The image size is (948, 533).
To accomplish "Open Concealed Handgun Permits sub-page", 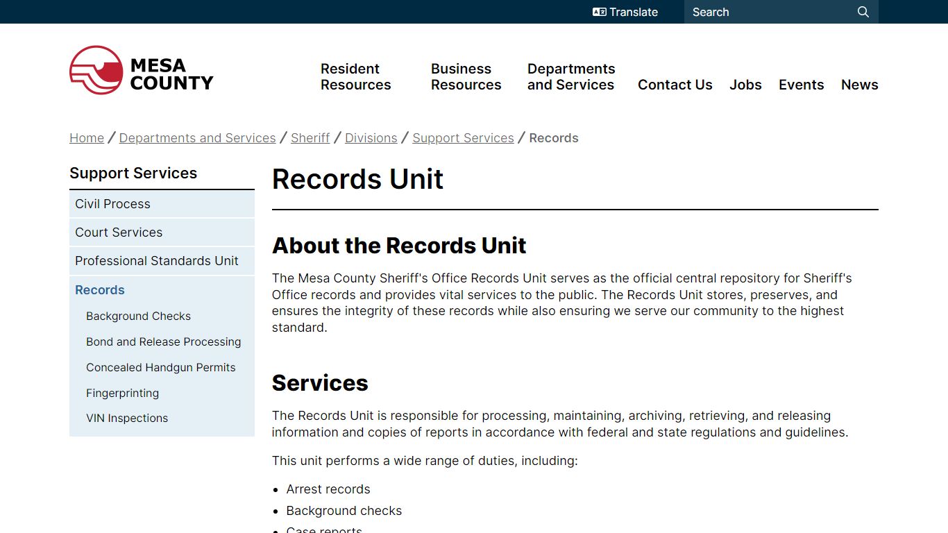I will 161,368.
